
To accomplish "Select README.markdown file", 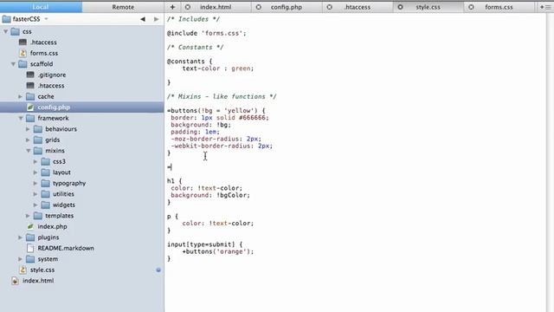I will coord(66,248).
